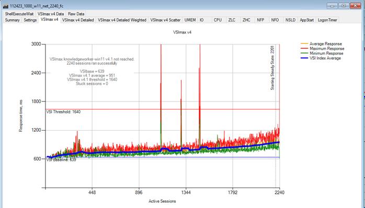Click the 'Maximum Response' legend label
365x208 pixels.
tap(327, 49)
